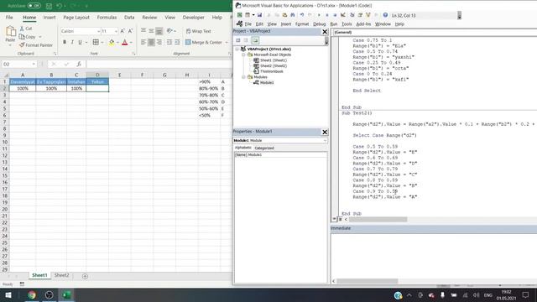The image size is (537, 302).
Task: Toggle Bottom Align in Alignment group
Action: (159, 31)
